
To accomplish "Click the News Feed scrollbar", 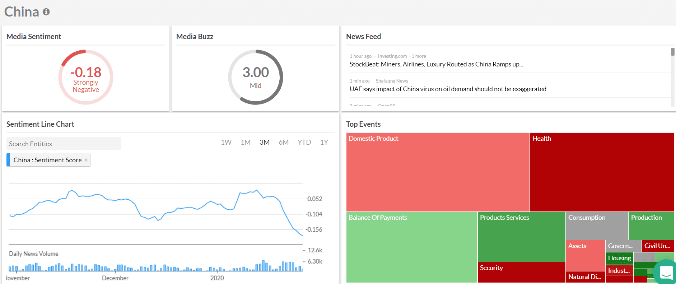I will click(x=672, y=52).
